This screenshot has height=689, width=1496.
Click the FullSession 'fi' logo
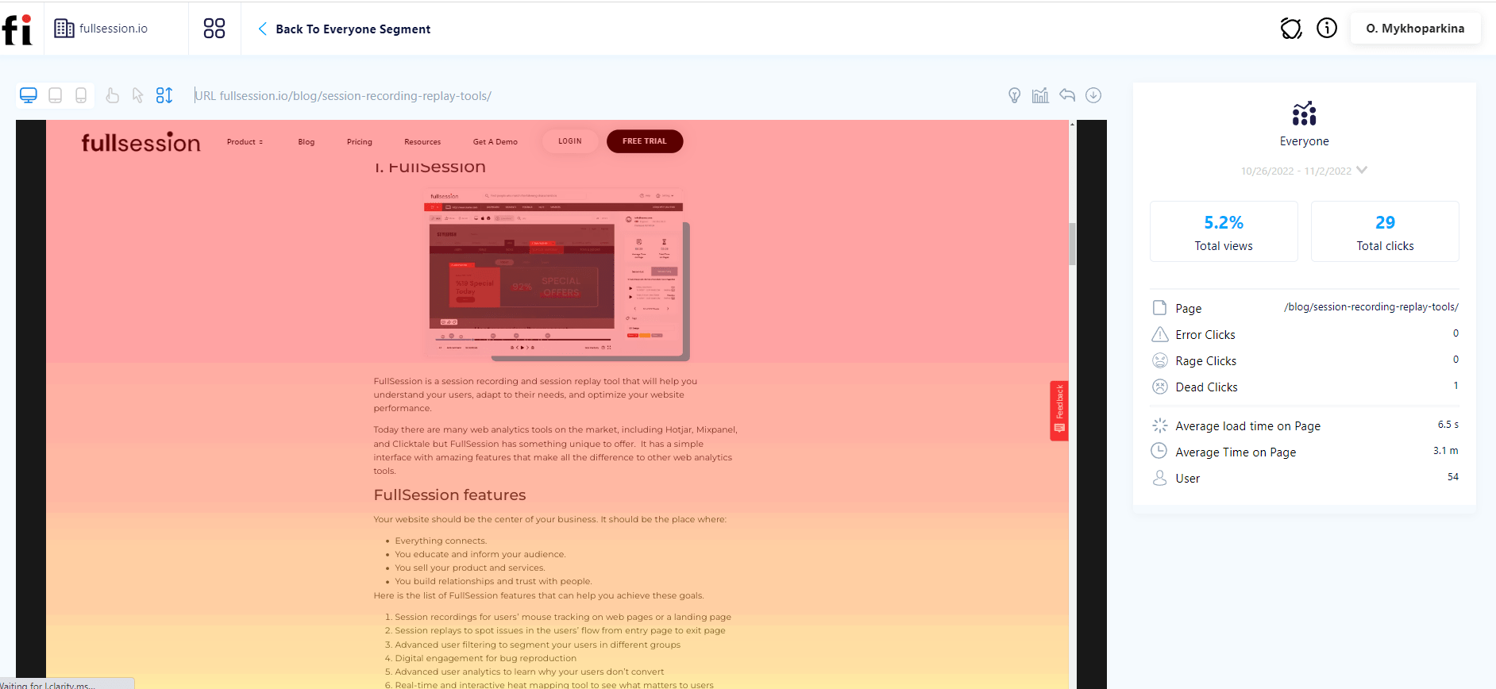(x=17, y=29)
